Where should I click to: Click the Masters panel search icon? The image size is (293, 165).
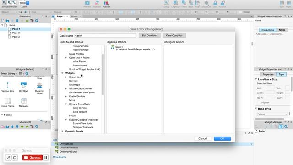tap(37, 126)
